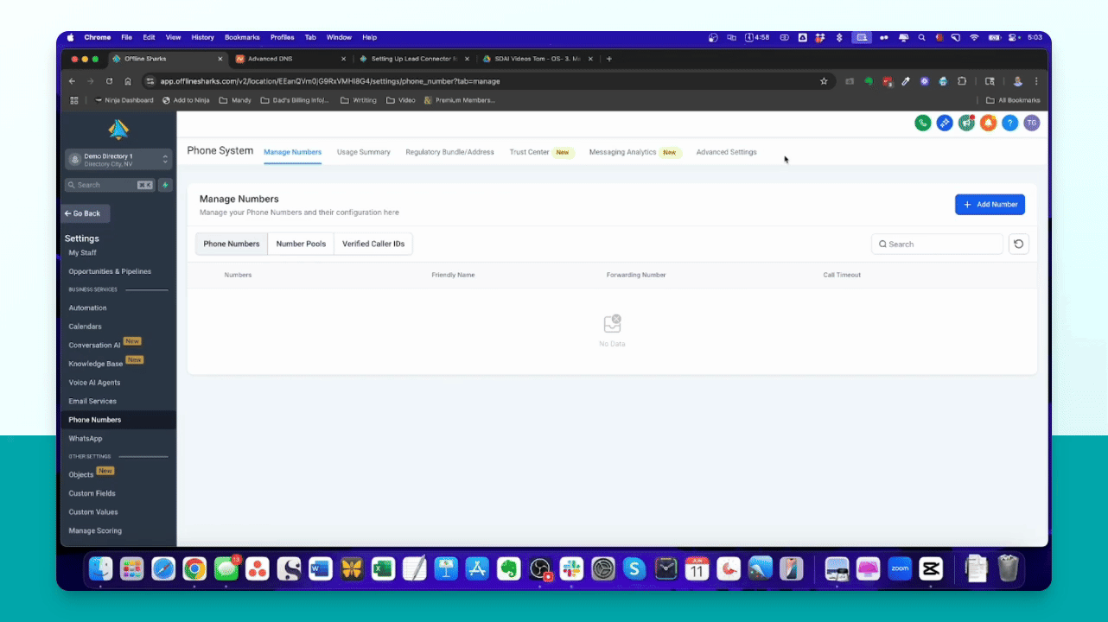Open a new Chrome tab
1108x622 pixels.
pos(609,59)
